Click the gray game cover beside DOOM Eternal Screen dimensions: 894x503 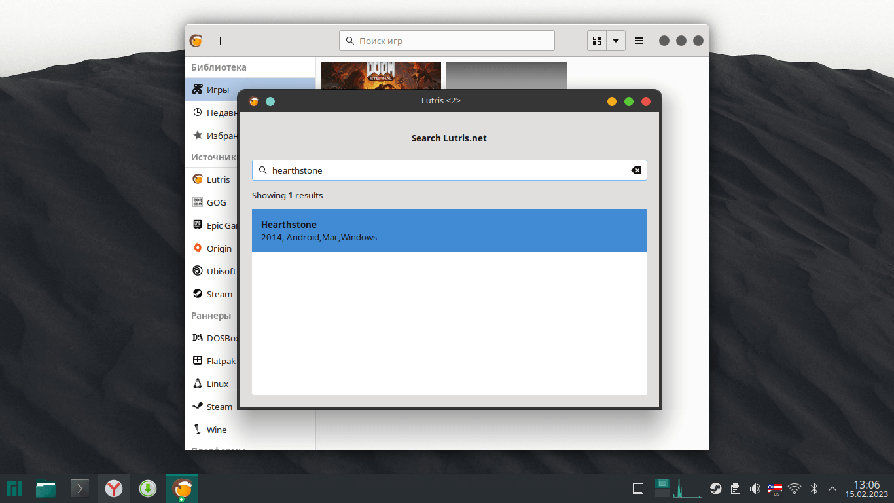(507, 75)
